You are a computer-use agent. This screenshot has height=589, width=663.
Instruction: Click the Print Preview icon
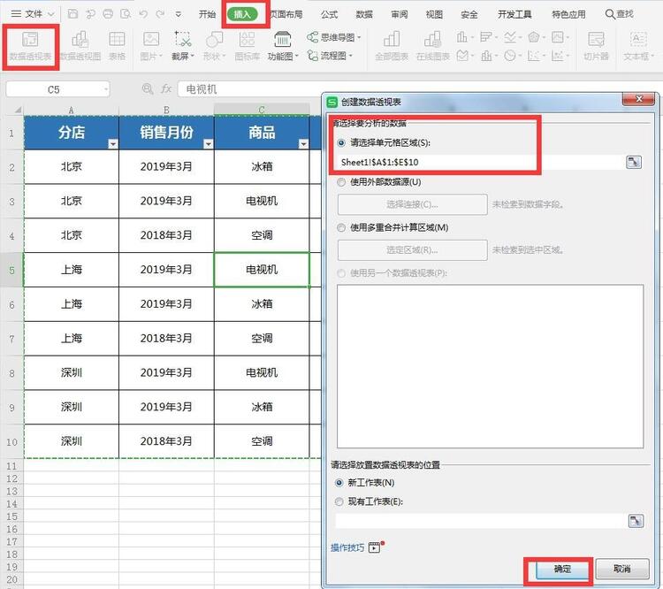click(126, 14)
